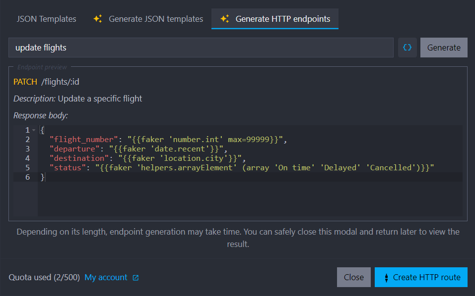Click the PATCH /flights/:id endpoint text
Screen dimensions: 475x296
[x=46, y=82]
